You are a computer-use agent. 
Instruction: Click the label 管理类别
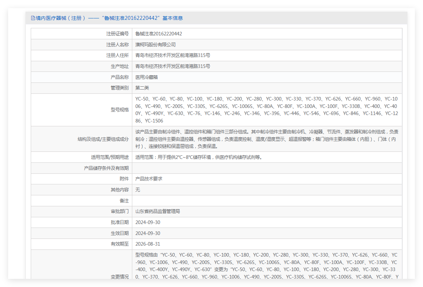tap(120, 88)
